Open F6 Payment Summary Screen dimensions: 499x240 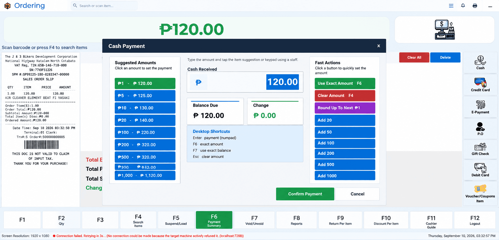click(x=214, y=220)
